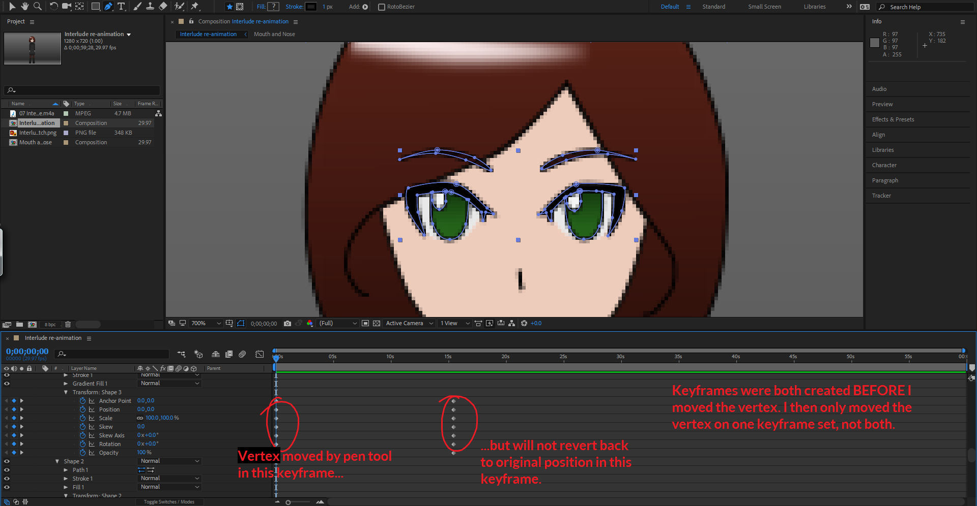This screenshot has height=506, width=977.
Task: Select the Clone Stamp tool
Action: pyautogui.click(x=150, y=7)
